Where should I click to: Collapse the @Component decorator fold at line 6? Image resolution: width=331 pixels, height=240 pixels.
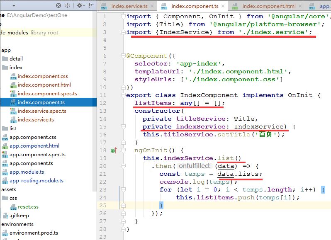tap(123, 56)
